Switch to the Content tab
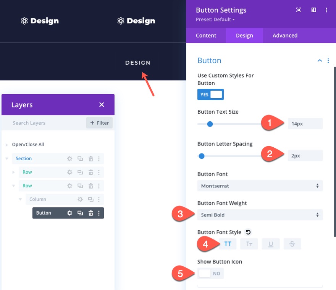Image resolution: width=336 pixels, height=290 pixels. pyautogui.click(x=206, y=35)
